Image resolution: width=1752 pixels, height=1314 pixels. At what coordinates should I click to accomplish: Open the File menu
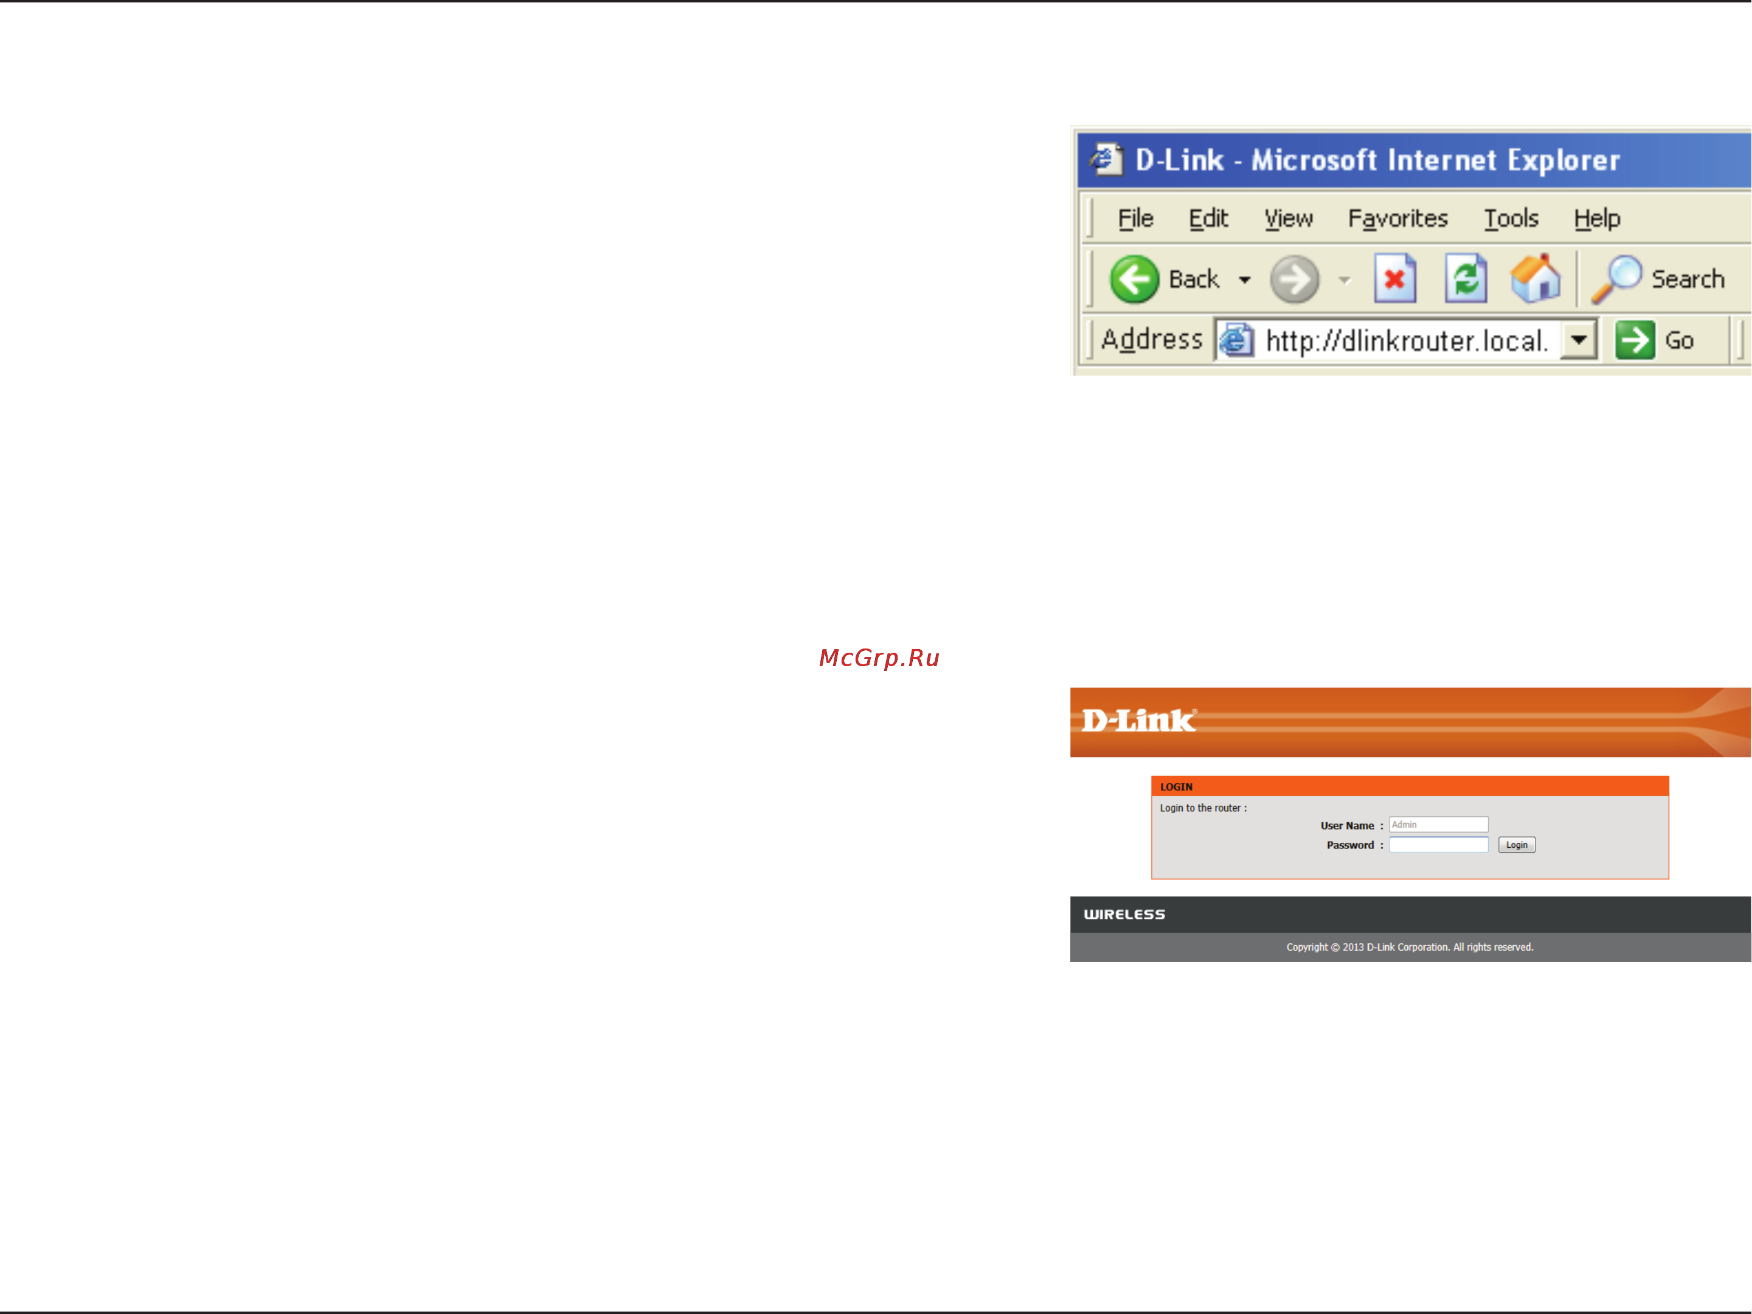(1135, 218)
